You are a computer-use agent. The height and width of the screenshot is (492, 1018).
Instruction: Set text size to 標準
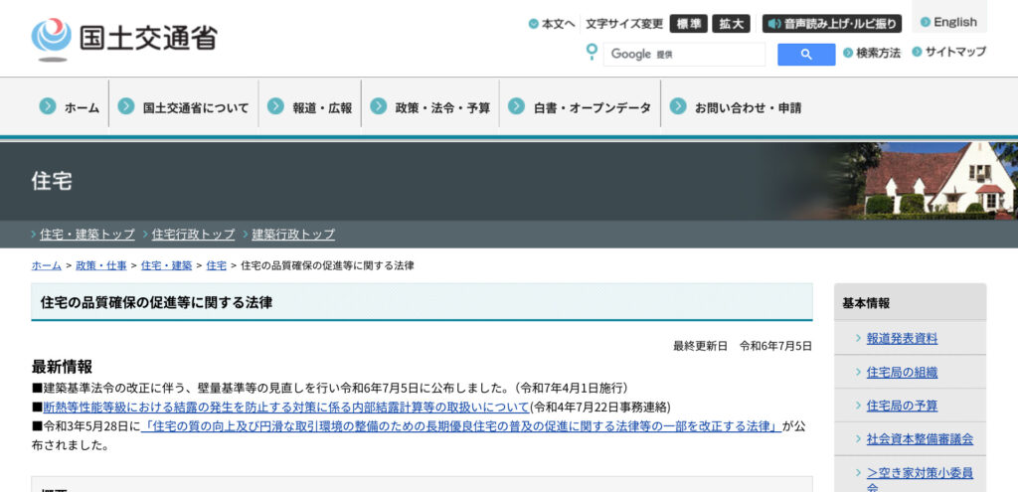[x=689, y=24]
